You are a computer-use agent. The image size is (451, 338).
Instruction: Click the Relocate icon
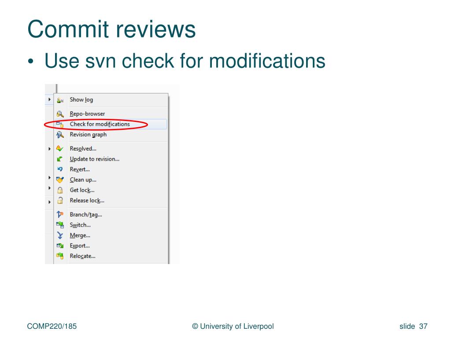60,256
